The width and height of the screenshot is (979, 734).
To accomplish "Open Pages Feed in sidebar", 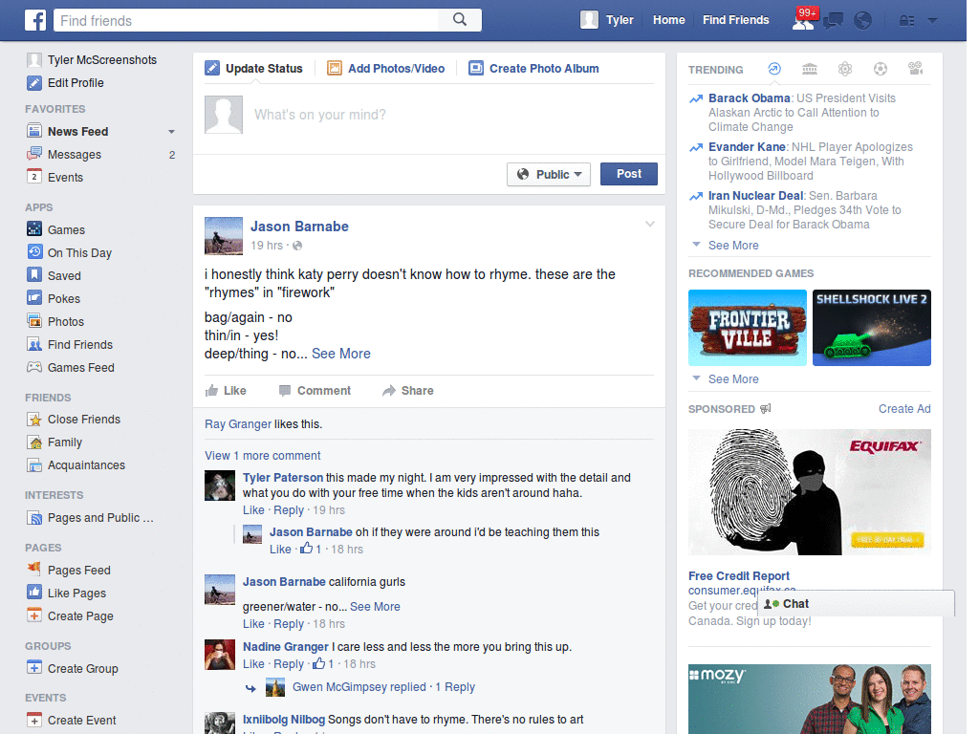I will 78,570.
